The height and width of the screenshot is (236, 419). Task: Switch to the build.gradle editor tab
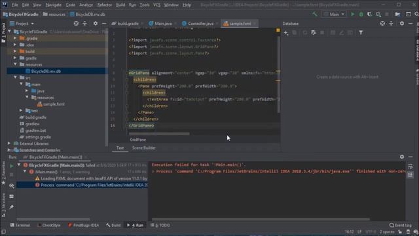(x=128, y=24)
